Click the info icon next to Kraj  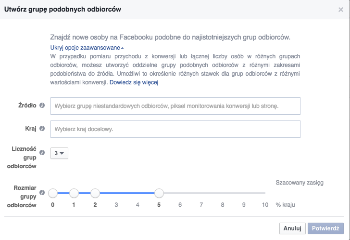[x=42, y=129]
